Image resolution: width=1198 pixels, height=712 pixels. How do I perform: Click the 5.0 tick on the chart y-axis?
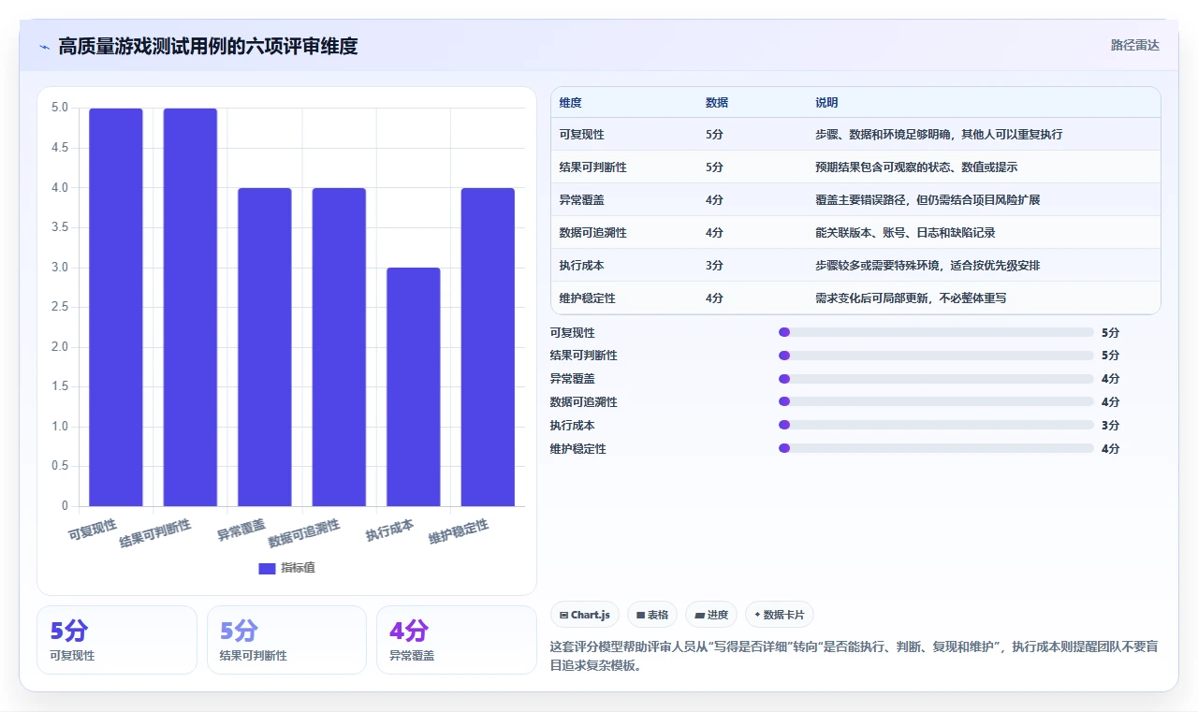pos(59,108)
